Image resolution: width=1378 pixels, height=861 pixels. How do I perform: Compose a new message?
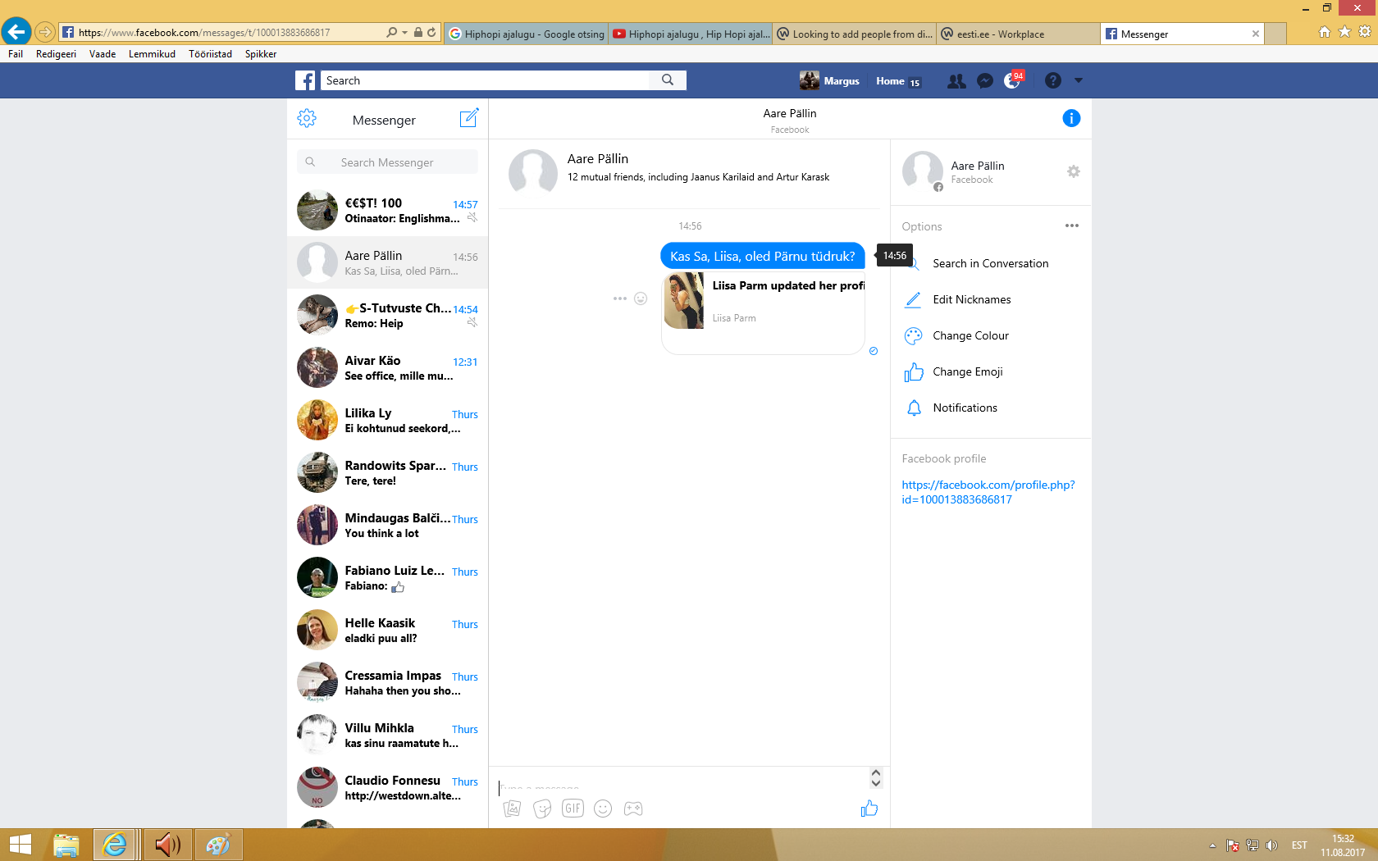[x=468, y=119]
